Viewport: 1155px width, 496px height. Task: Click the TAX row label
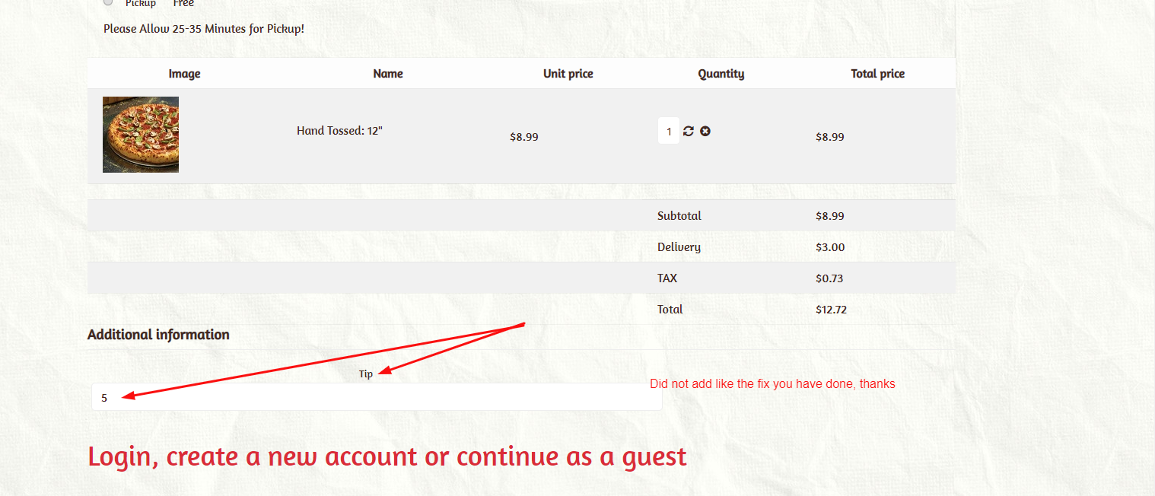tap(667, 278)
